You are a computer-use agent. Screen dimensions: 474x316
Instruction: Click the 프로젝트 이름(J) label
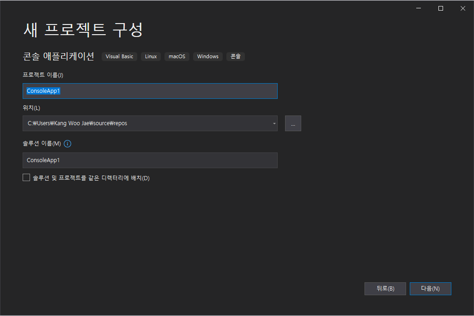coord(43,75)
